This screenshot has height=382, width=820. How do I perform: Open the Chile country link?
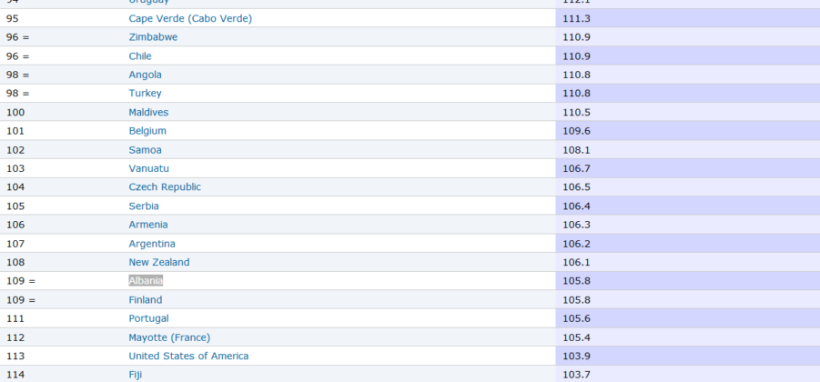point(140,56)
